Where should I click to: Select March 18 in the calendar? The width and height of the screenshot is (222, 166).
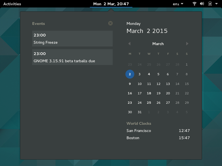tap(149, 93)
